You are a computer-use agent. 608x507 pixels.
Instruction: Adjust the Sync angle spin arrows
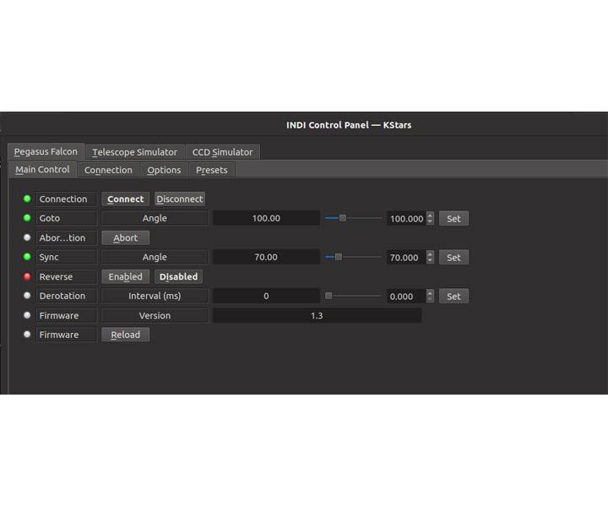pyautogui.click(x=430, y=257)
